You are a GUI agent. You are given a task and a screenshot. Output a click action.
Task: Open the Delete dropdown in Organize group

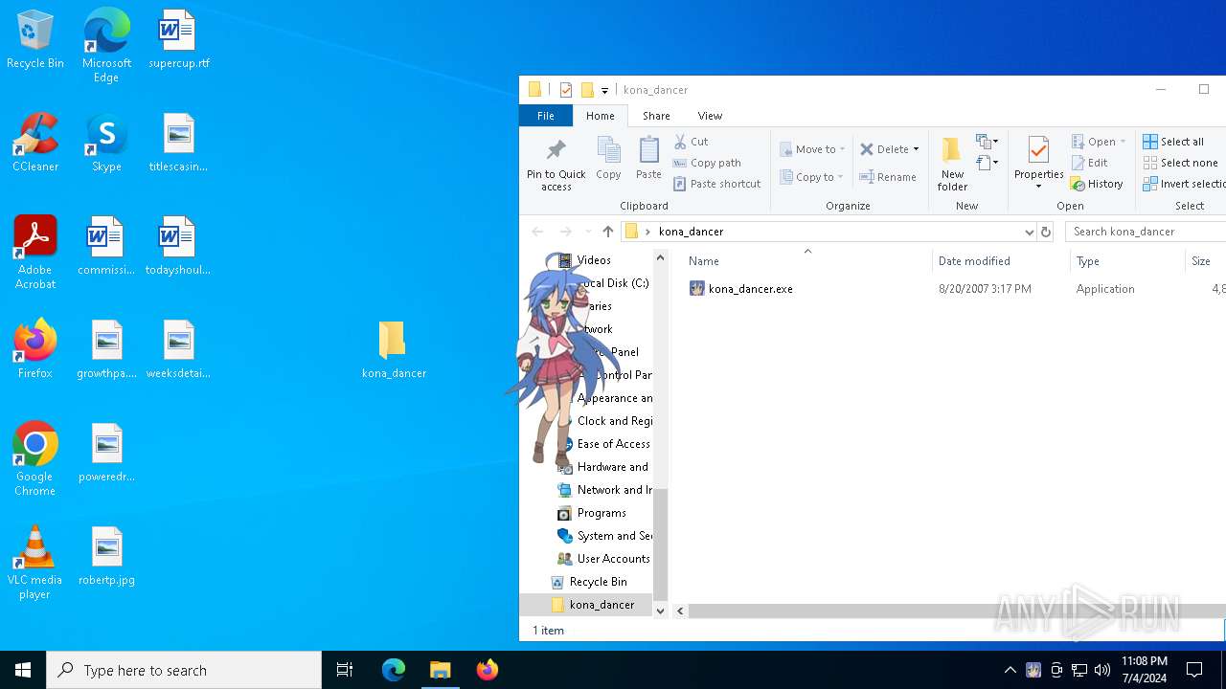[x=890, y=149]
